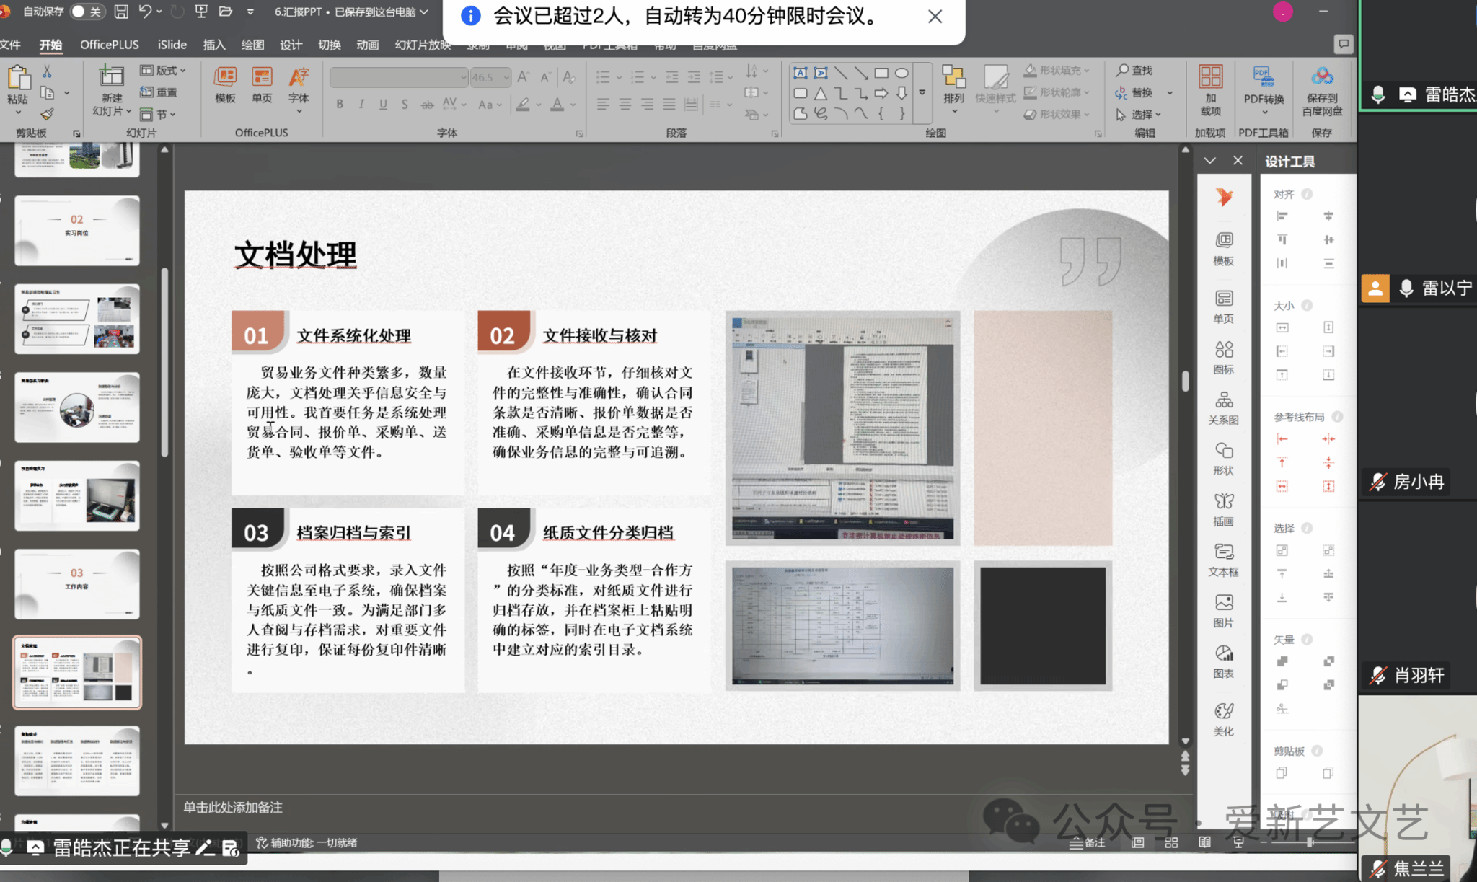This screenshot has width=1477, height=882.
Task: Toggle italic formatting button
Action: (361, 105)
